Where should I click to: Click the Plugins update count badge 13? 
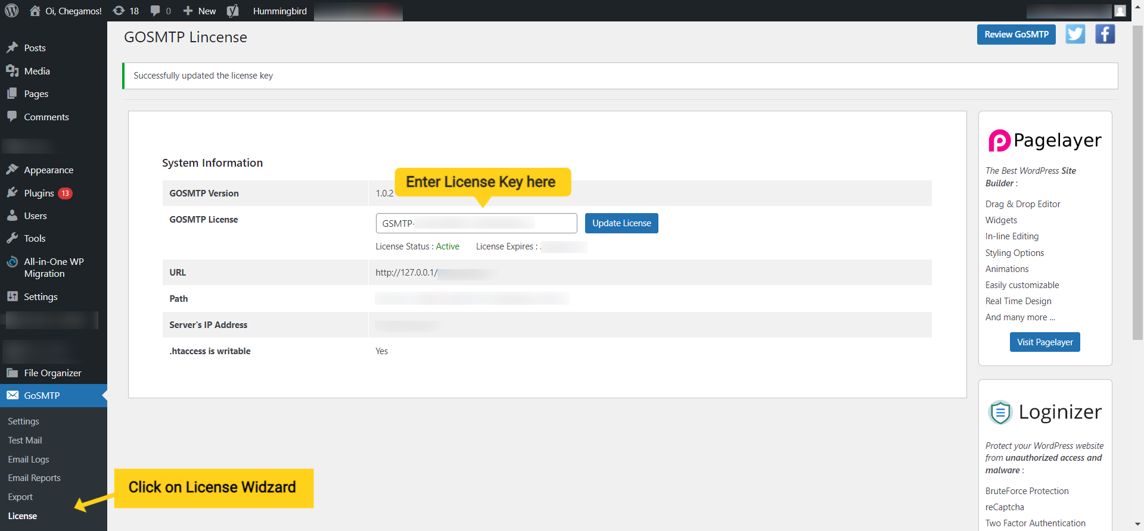click(66, 193)
